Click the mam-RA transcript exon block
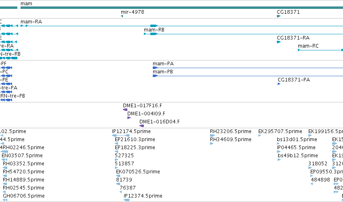This screenshot has height=202, width=343. [154, 26]
